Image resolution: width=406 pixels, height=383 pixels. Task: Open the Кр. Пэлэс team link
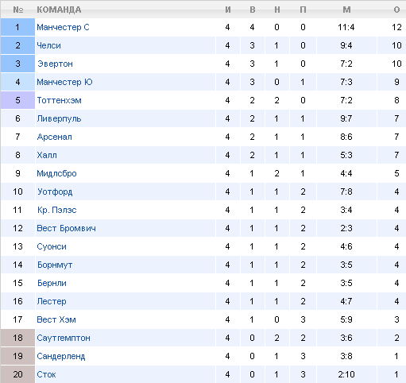(x=57, y=210)
